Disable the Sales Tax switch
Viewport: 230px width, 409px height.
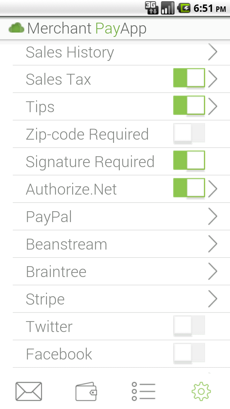(x=189, y=78)
